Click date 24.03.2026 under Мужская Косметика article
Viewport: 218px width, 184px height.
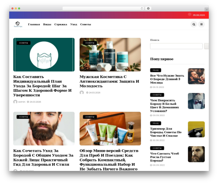[x=95, y=93]
